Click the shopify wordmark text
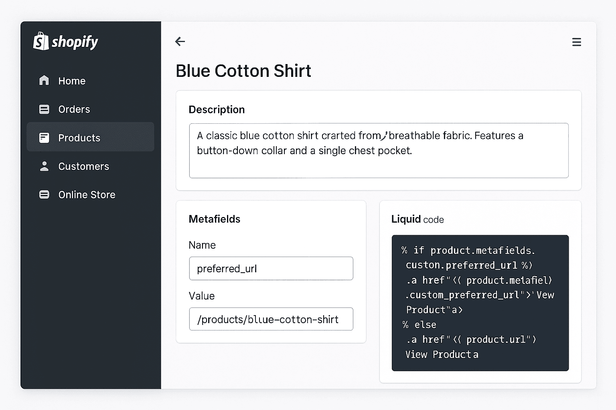This screenshot has height=410, width=616. [75, 42]
